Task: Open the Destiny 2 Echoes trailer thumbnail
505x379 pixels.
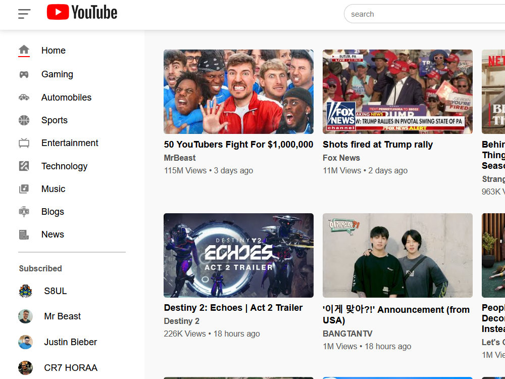Action: click(x=238, y=255)
